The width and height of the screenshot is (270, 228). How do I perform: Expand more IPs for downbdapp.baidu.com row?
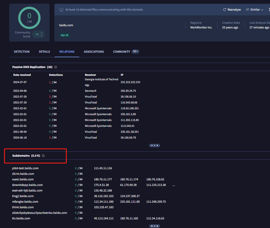174,185
